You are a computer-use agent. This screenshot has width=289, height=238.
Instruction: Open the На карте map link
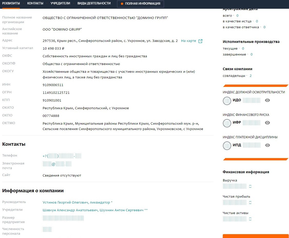coord(188,41)
